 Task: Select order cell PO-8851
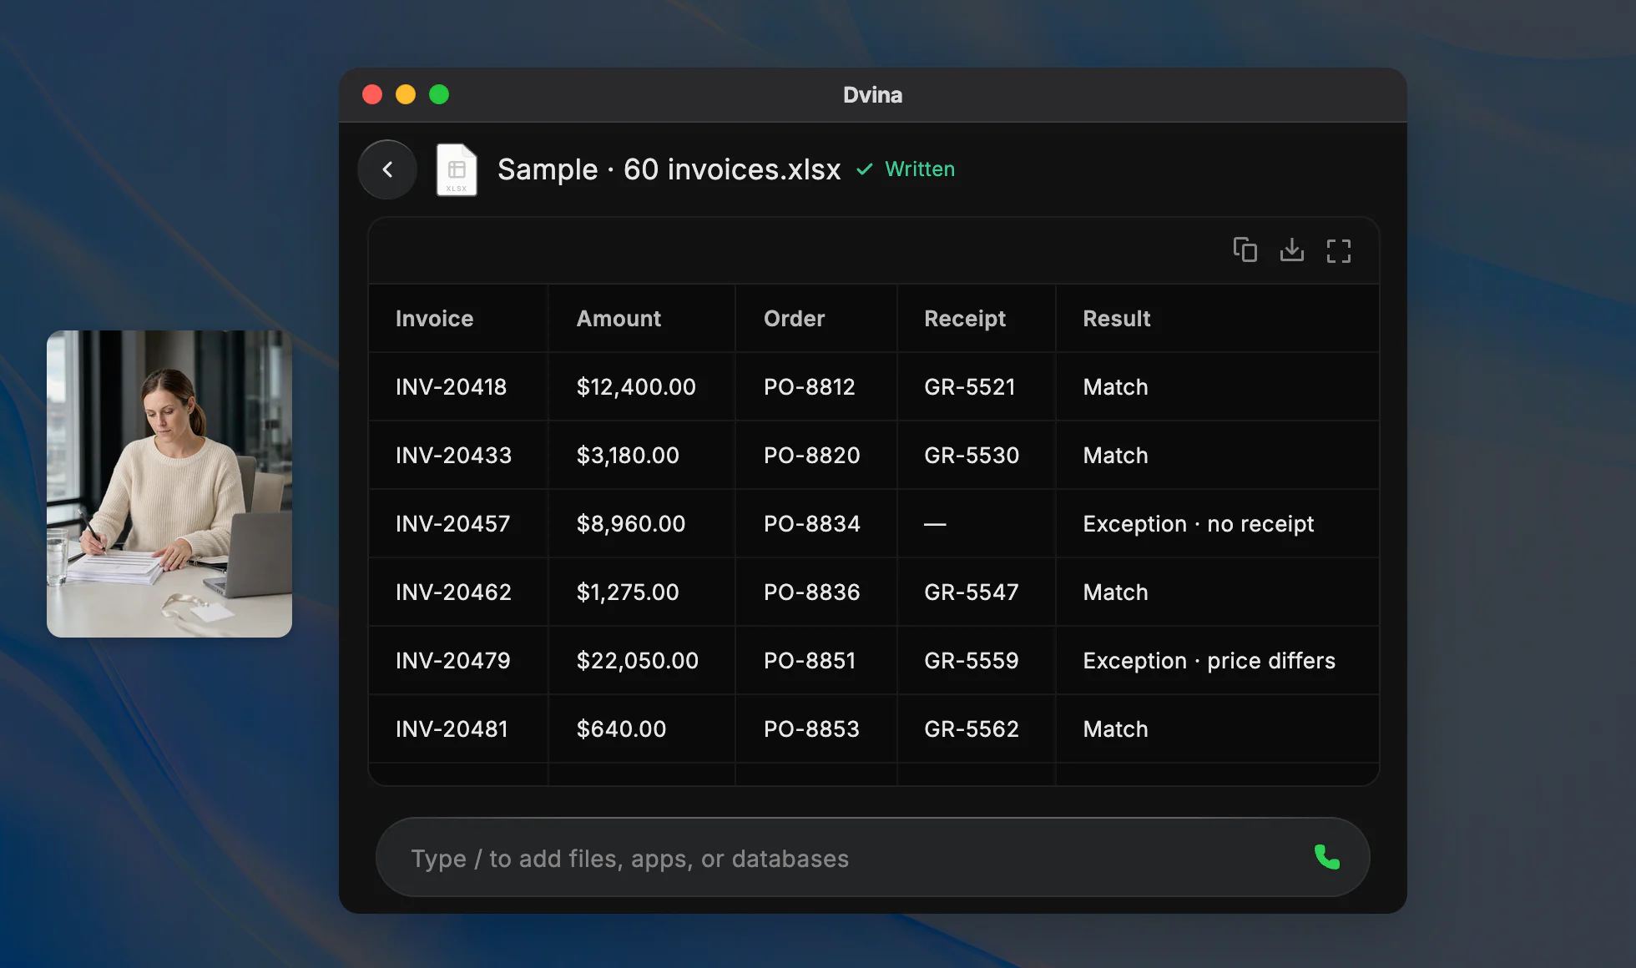pyautogui.click(x=810, y=660)
